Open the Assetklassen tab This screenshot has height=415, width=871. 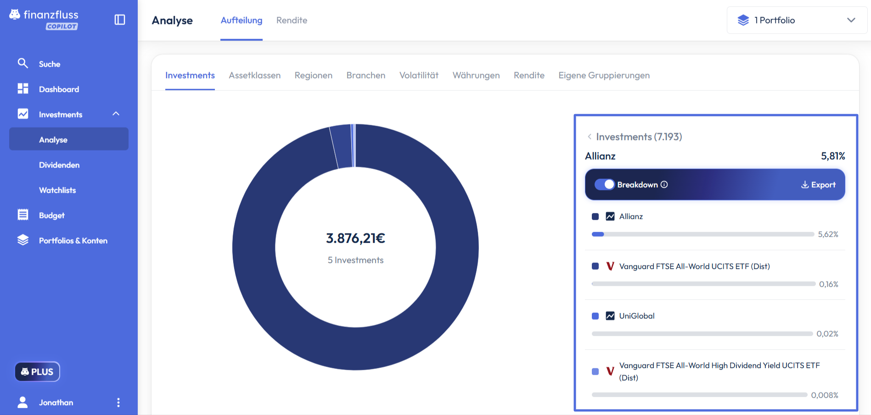(x=255, y=75)
